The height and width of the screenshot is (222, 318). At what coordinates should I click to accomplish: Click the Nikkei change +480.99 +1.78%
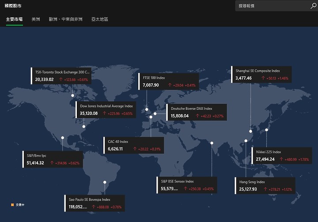pyautogui.click(x=297, y=160)
